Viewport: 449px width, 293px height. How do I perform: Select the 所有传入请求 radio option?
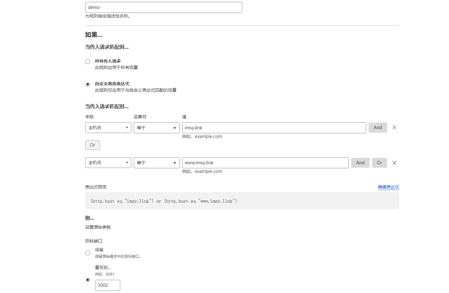(88, 62)
